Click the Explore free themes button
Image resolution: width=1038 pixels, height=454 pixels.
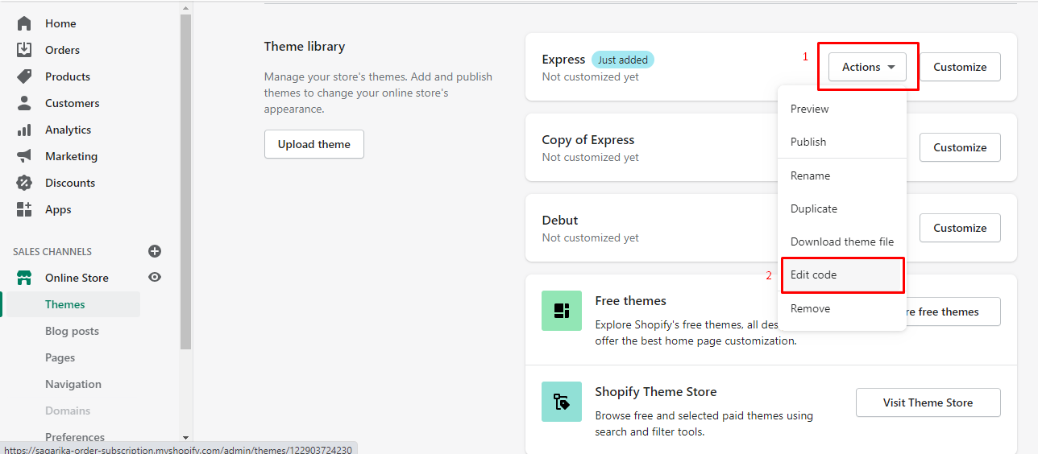click(x=953, y=312)
